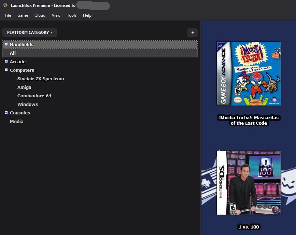Open the Game menu
This screenshot has width=296, height=235.
[x=23, y=15]
